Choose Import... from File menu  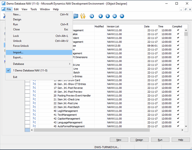tap(18, 52)
